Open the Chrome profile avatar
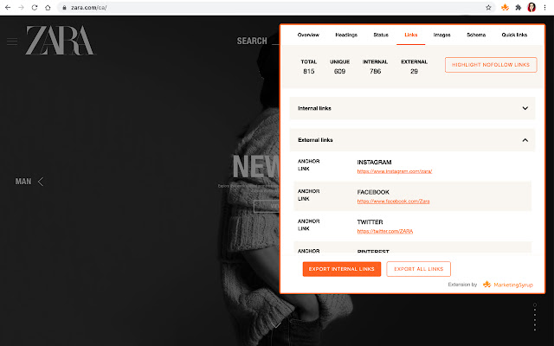 click(x=531, y=8)
